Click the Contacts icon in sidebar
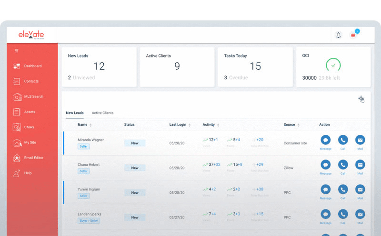This screenshot has height=236, width=381. tap(17, 81)
